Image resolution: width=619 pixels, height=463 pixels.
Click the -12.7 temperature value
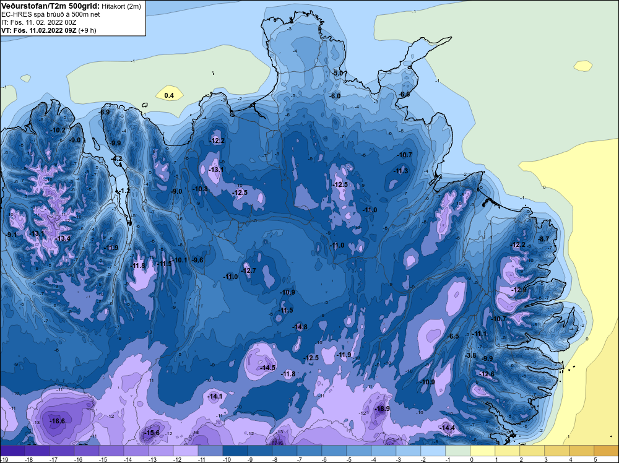(248, 270)
